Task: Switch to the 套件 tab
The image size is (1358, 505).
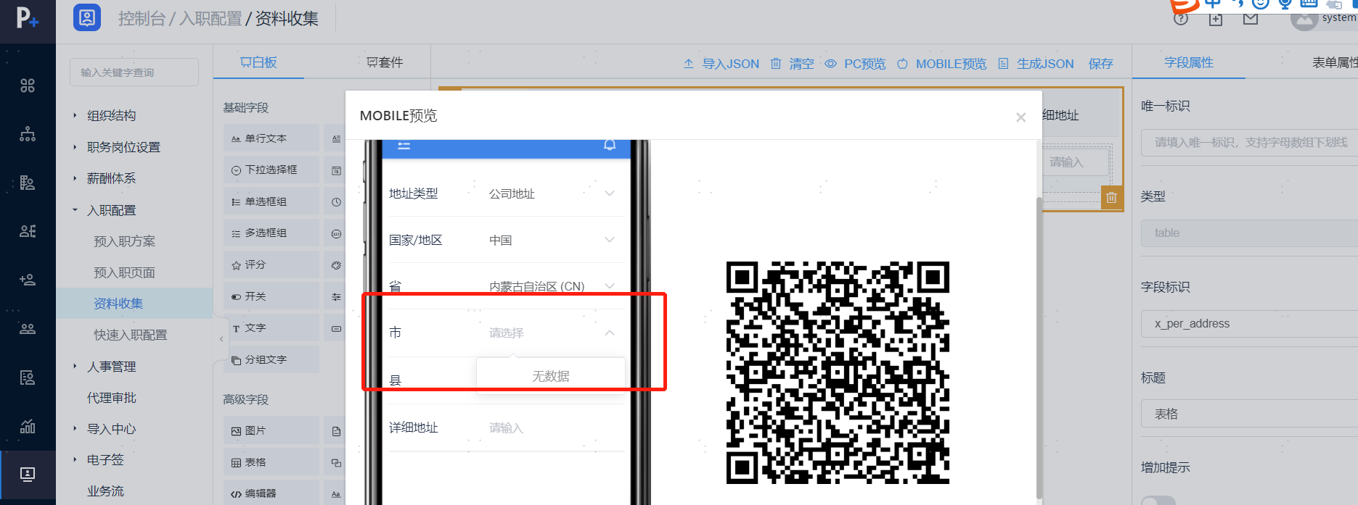Action: coord(385,62)
